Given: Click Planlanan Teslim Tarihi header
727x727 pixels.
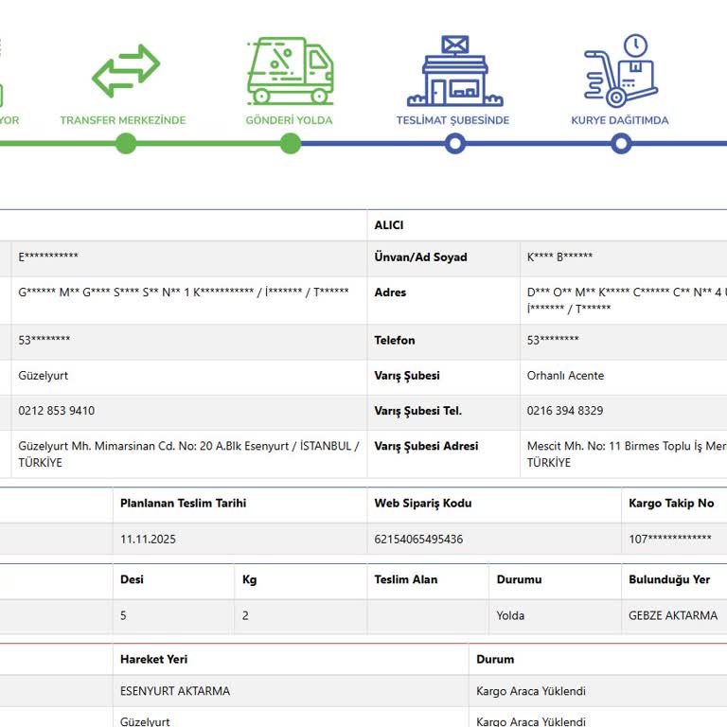Looking at the screenshot, I should [x=183, y=504].
